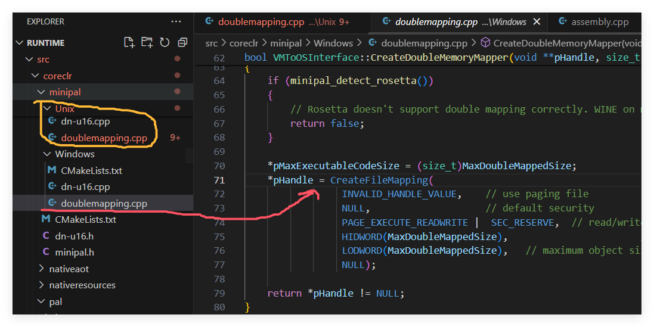Image resolution: width=654 pixels, height=327 pixels.
Task: Close the Windows doublemapping.cpp tab
Action: (x=537, y=21)
